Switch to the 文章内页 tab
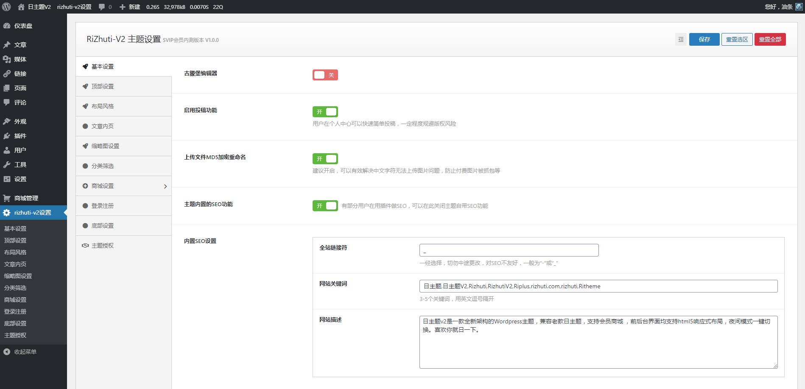This screenshot has height=389, width=805. [123, 126]
